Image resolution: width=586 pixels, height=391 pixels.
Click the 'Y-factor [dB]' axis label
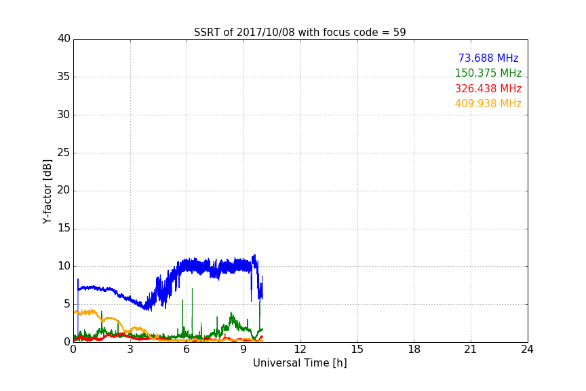pos(47,191)
